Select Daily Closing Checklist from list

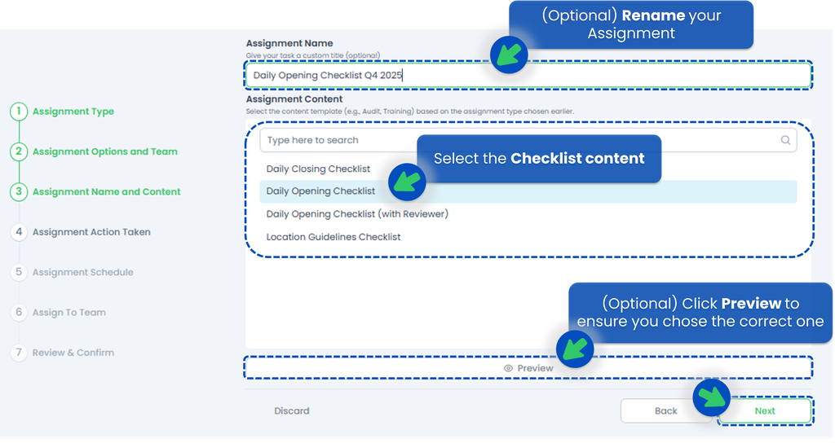click(318, 169)
